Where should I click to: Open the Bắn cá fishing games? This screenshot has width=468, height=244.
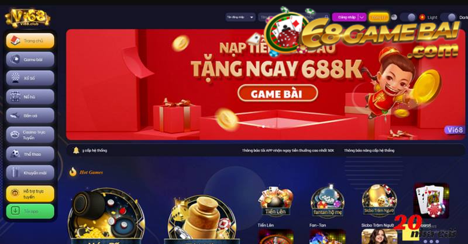point(30,116)
